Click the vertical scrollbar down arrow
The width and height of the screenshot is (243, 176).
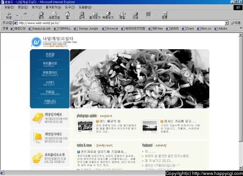click(240, 168)
